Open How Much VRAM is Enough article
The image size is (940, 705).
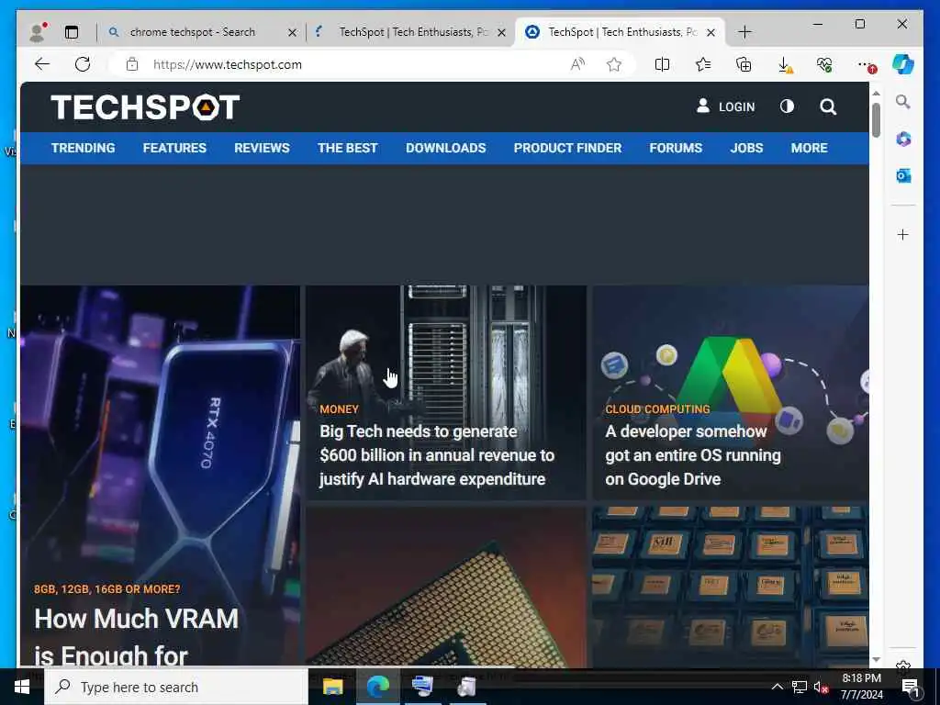click(x=136, y=637)
